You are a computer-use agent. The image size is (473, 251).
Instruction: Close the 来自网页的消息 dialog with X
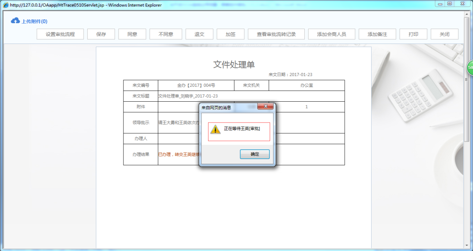[266, 106]
